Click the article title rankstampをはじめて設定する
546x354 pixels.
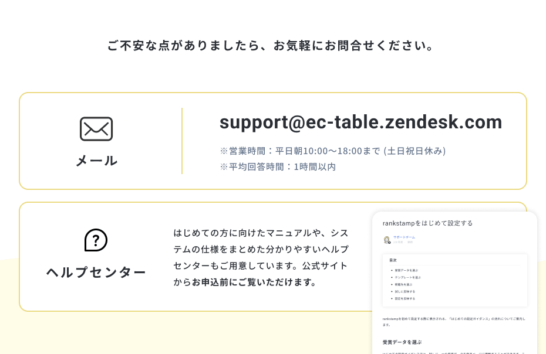click(427, 223)
